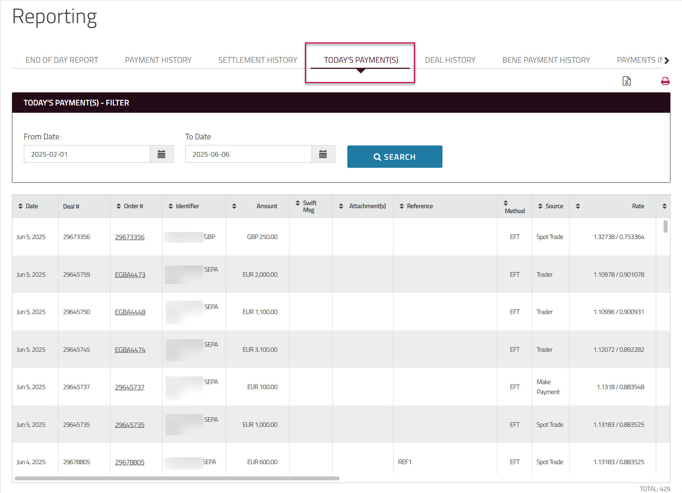Open the To Date calendar picker

pos(323,154)
